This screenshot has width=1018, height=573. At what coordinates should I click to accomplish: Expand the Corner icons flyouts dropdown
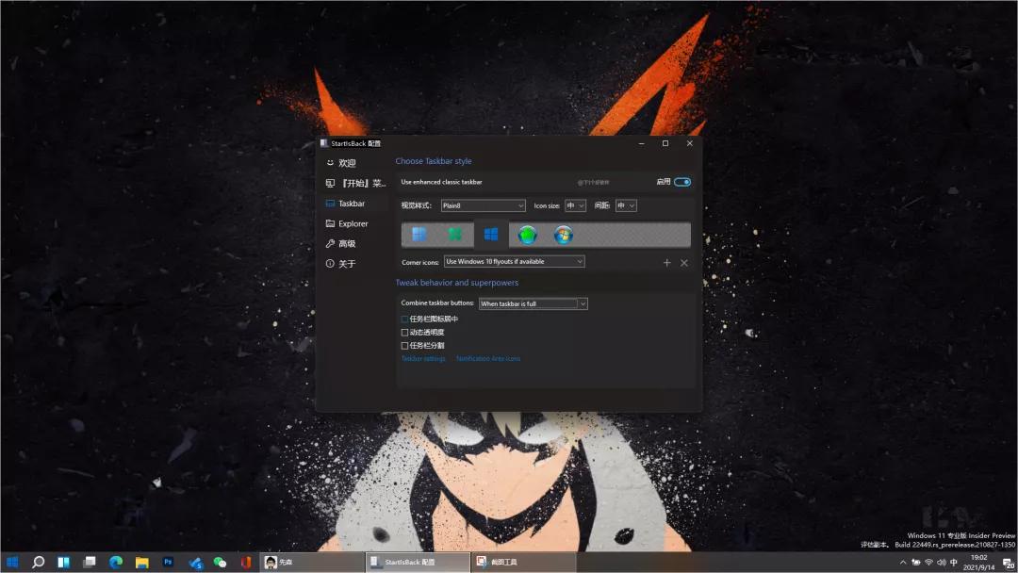(x=514, y=262)
